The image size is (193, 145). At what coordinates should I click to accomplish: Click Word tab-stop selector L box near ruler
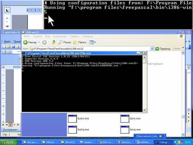[3, 67]
